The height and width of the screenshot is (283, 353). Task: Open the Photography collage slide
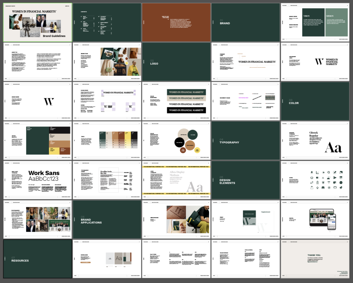38,219
